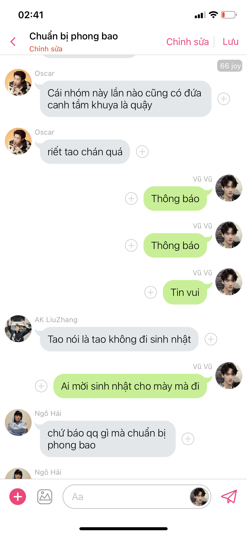
Task: Tap plus icon beside 'Ai mời sinh nhật' message
Action: [x=41, y=386]
